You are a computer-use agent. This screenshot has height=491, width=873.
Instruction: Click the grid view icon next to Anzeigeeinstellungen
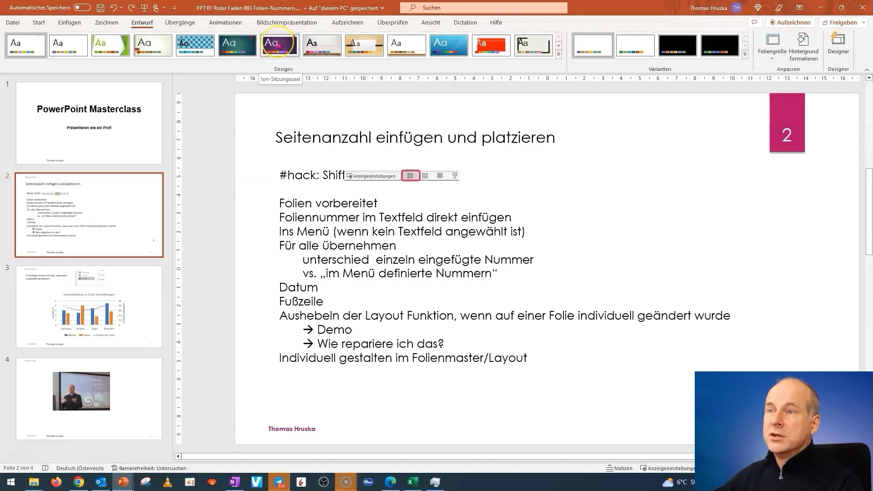pos(426,175)
